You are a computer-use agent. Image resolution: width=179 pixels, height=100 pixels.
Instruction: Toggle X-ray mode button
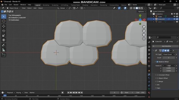click(131, 8)
